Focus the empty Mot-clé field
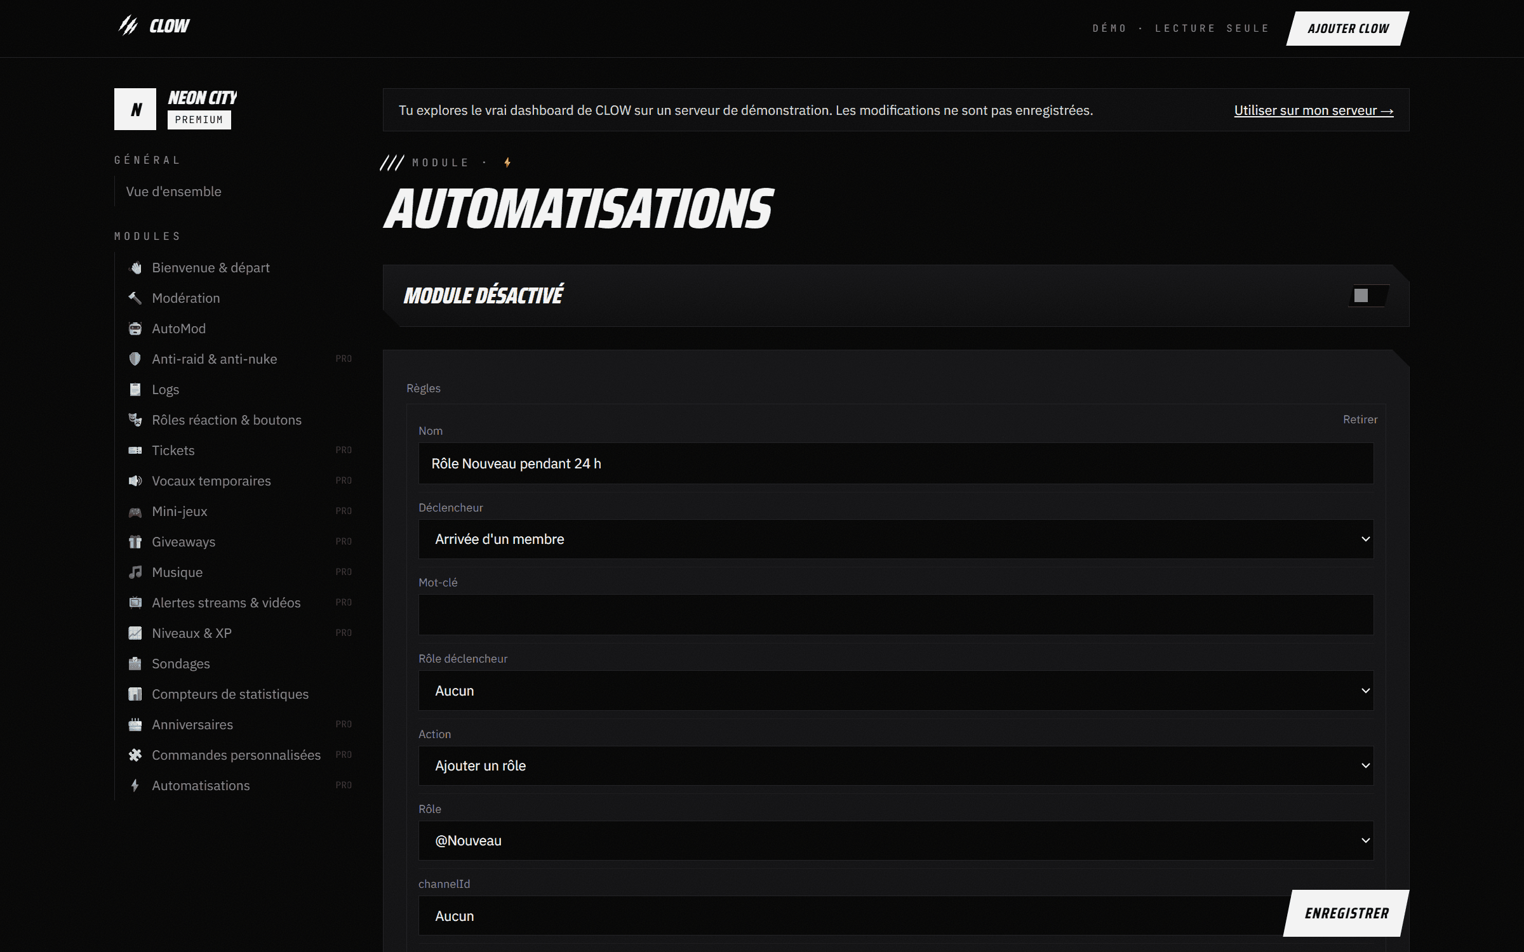This screenshot has width=1524, height=952. coord(896,615)
